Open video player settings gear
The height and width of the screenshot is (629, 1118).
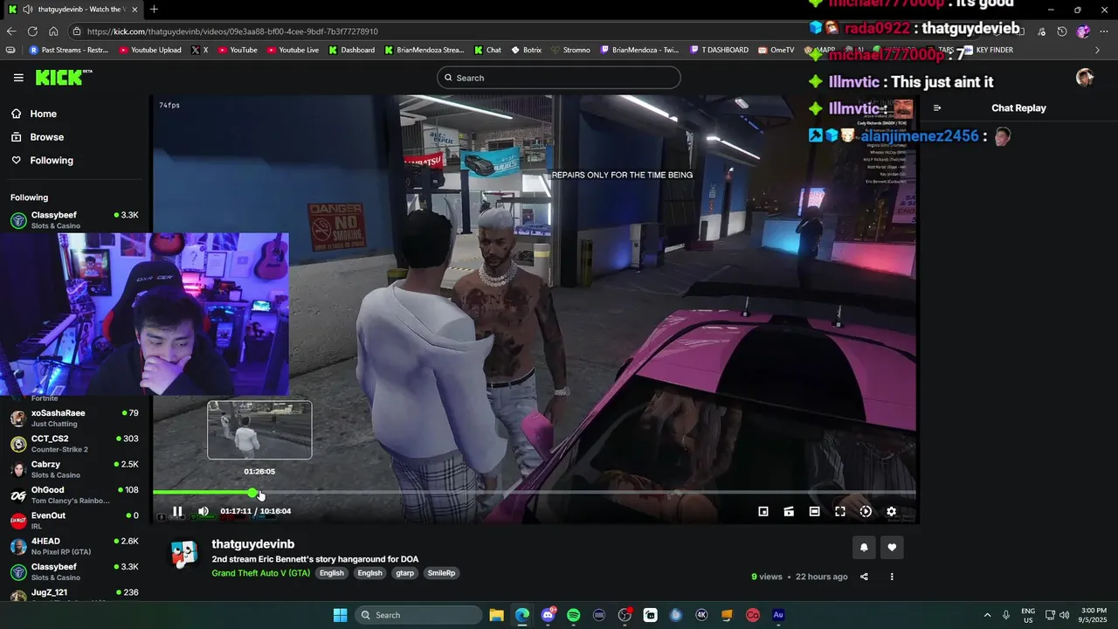point(892,512)
